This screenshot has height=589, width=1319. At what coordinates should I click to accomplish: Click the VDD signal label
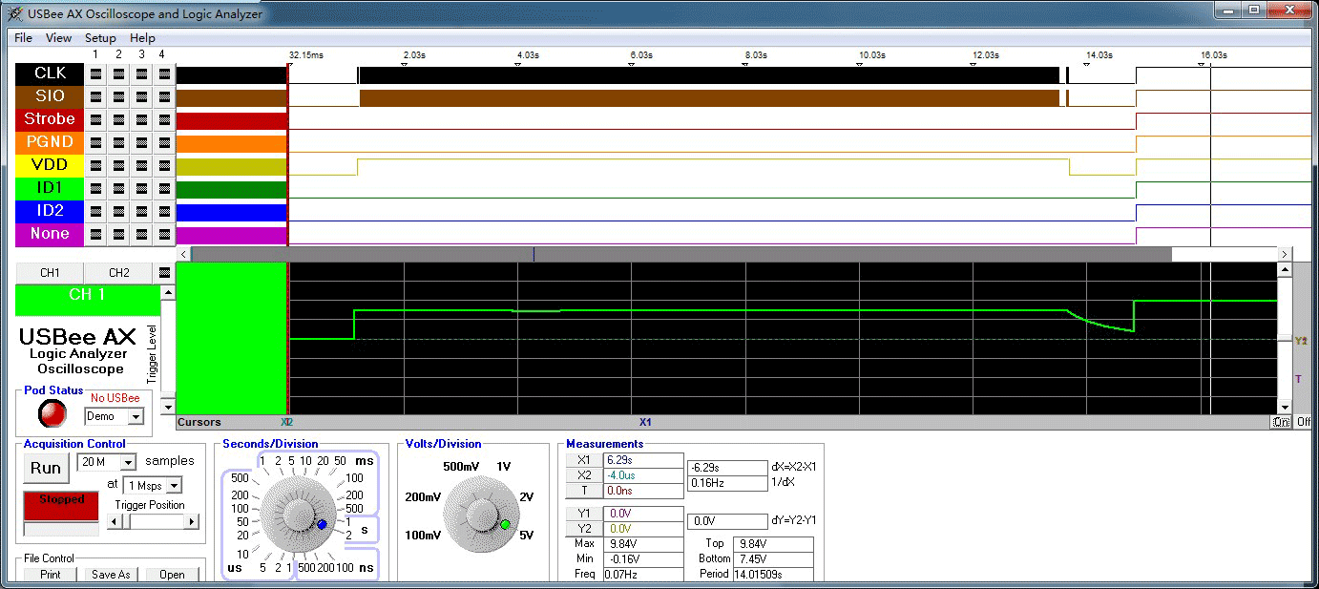click(x=51, y=165)
